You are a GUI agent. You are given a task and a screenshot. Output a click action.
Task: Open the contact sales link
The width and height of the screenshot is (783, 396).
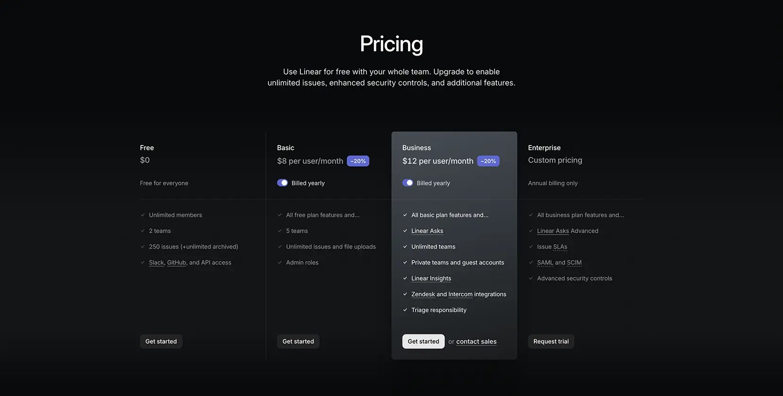[x=476, y=341]
